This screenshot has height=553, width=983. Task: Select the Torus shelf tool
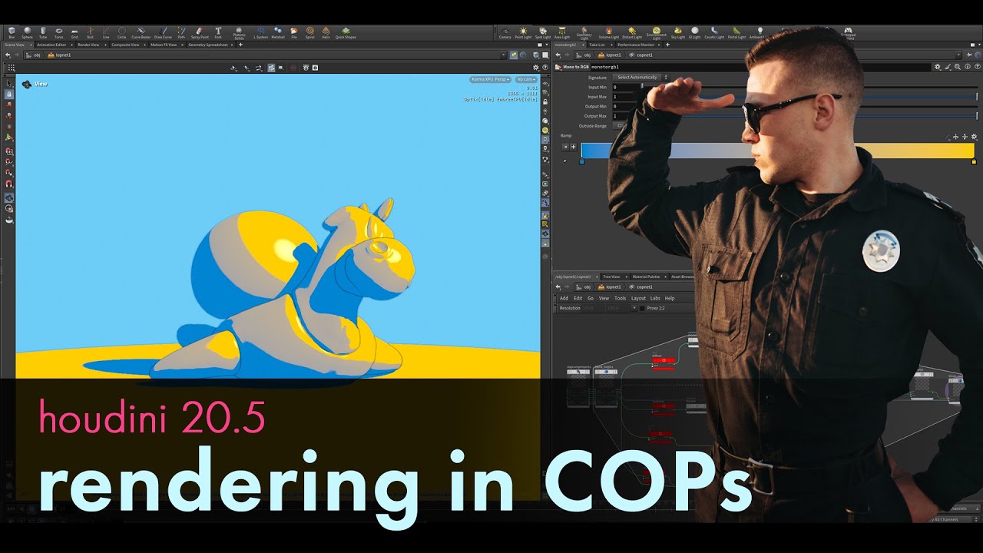tap(59, 32)
